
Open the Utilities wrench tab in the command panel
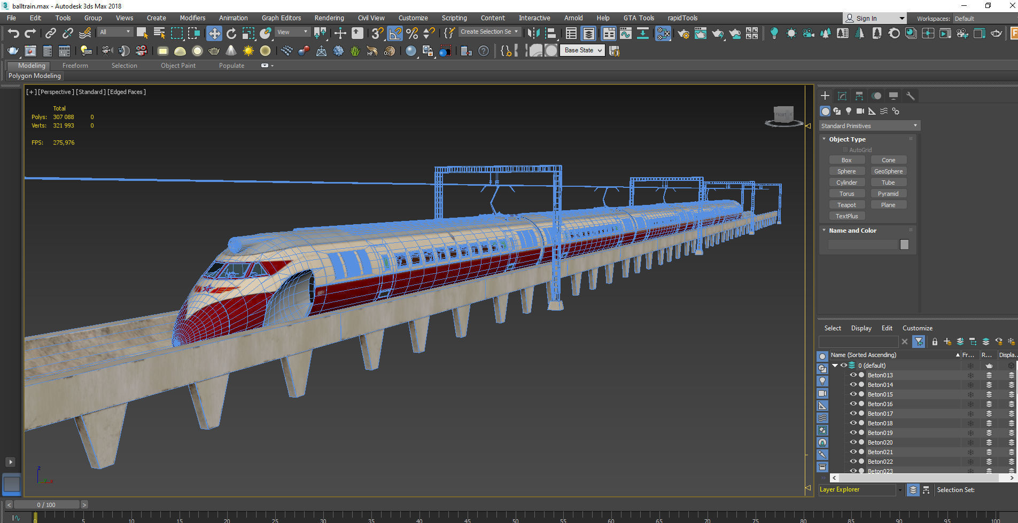[x=911, y=96]
